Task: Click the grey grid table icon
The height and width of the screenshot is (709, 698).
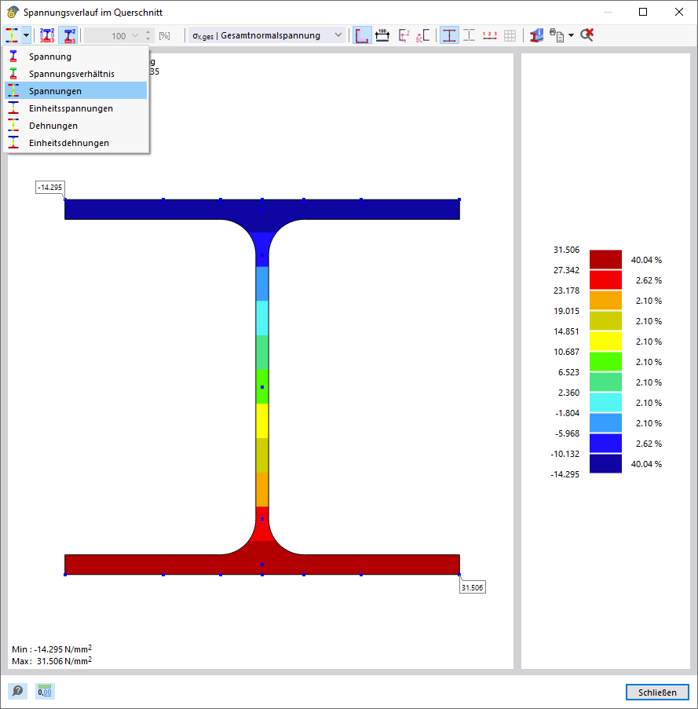Action: tap(510, 35)
